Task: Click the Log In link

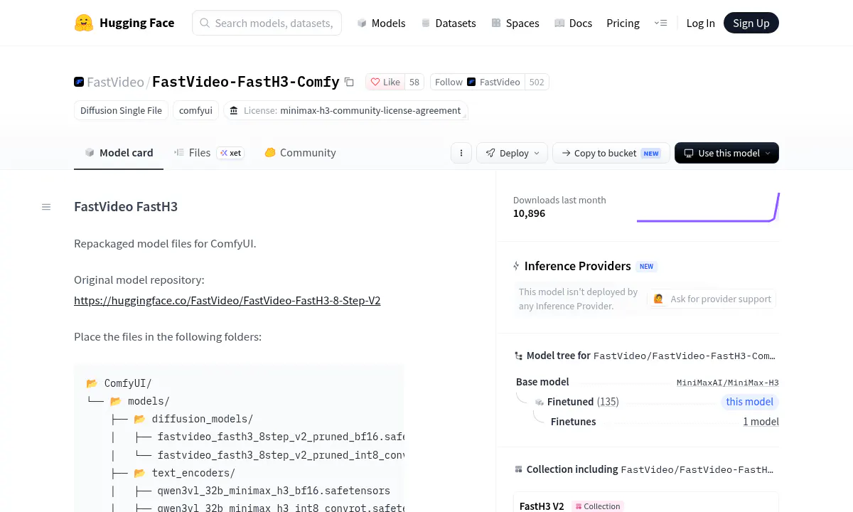Action: (700, 23)
